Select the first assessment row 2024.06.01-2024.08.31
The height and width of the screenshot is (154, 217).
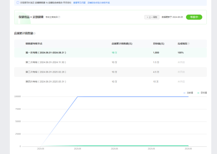(110, 53)
